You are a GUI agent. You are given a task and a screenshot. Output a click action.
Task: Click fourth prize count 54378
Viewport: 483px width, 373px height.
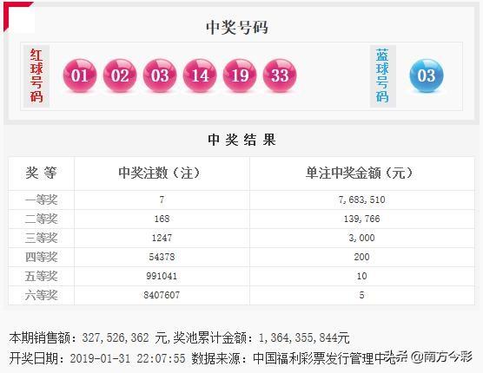pyautogui.click(x=162, y=257)
